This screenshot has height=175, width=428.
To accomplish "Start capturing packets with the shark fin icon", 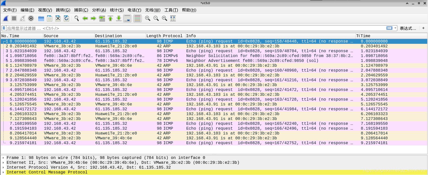I will click(x=6, y=18).
